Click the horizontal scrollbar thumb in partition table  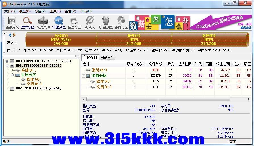tap(158, 99)
